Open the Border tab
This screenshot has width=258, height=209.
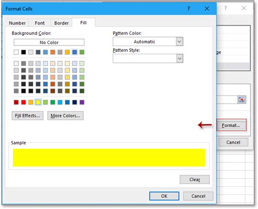click(62, 23)
